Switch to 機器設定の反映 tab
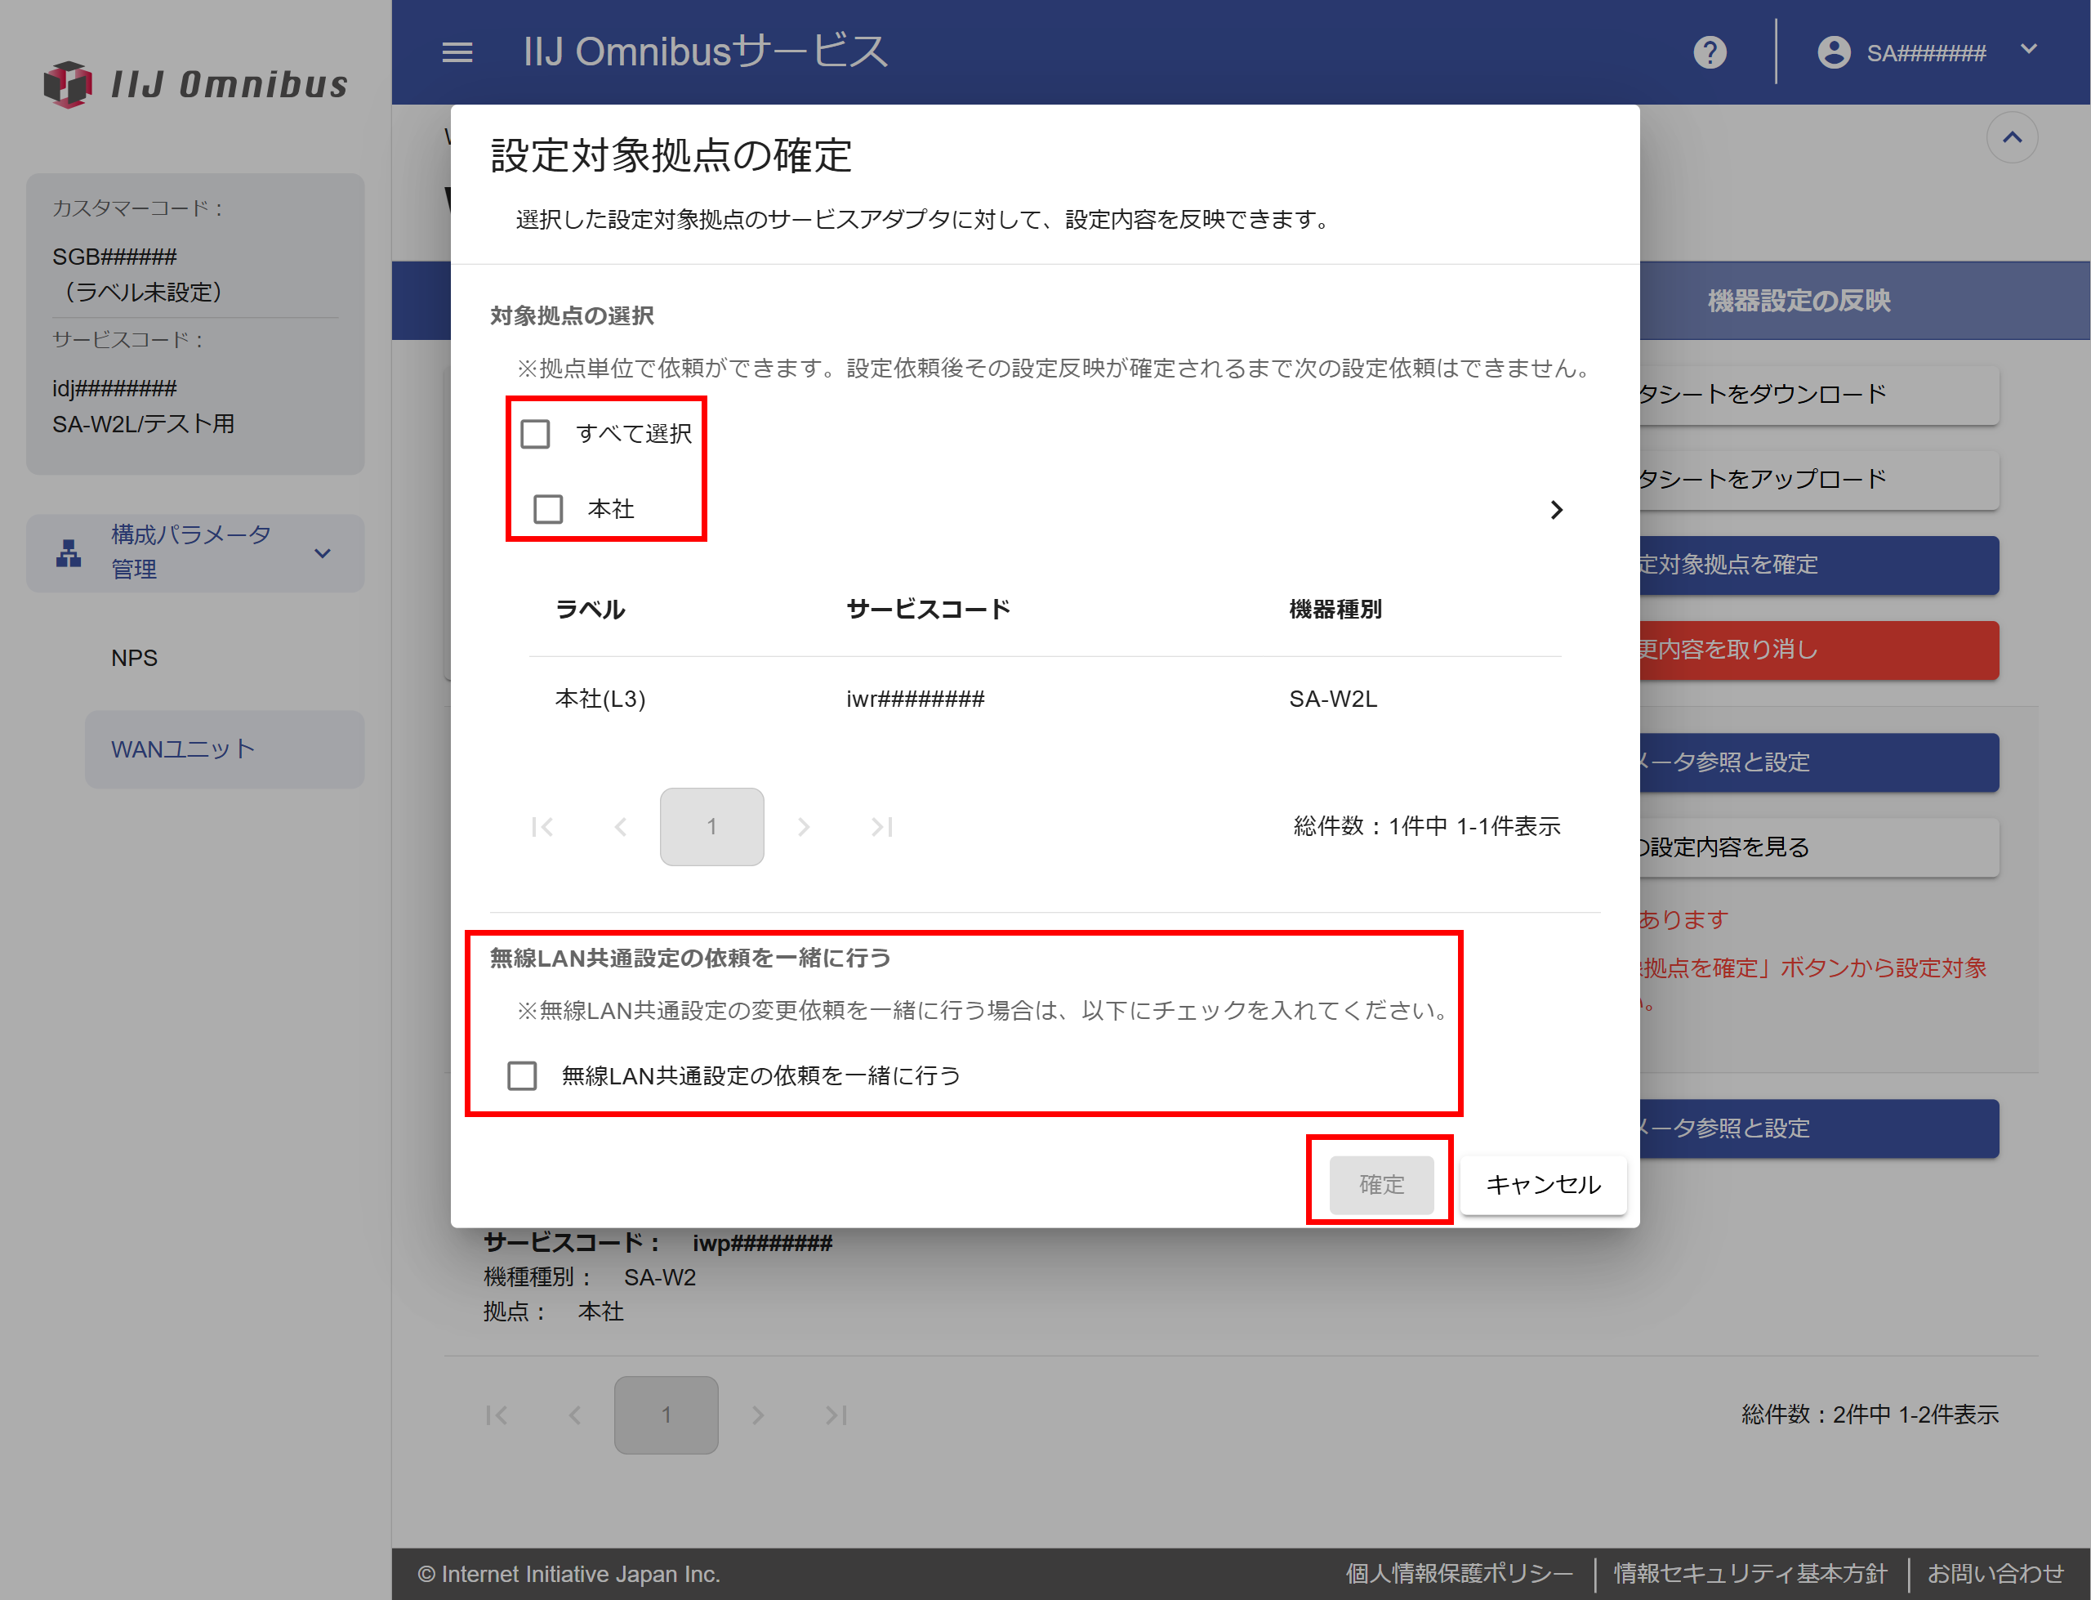 coord(1799,301)
